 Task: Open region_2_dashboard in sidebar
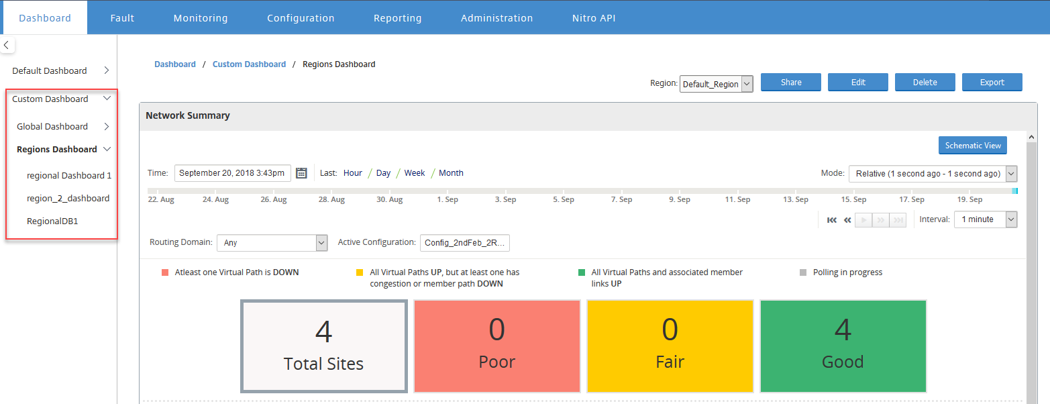click(68, 199)
